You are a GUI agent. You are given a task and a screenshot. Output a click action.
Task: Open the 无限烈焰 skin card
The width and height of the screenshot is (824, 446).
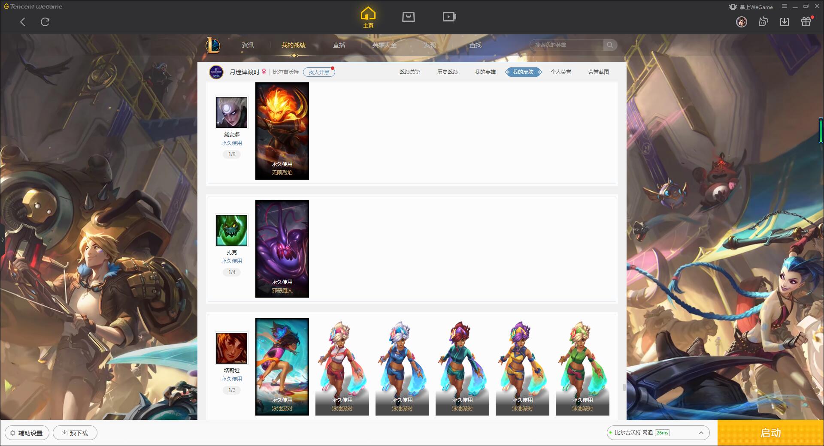[282, 131]
